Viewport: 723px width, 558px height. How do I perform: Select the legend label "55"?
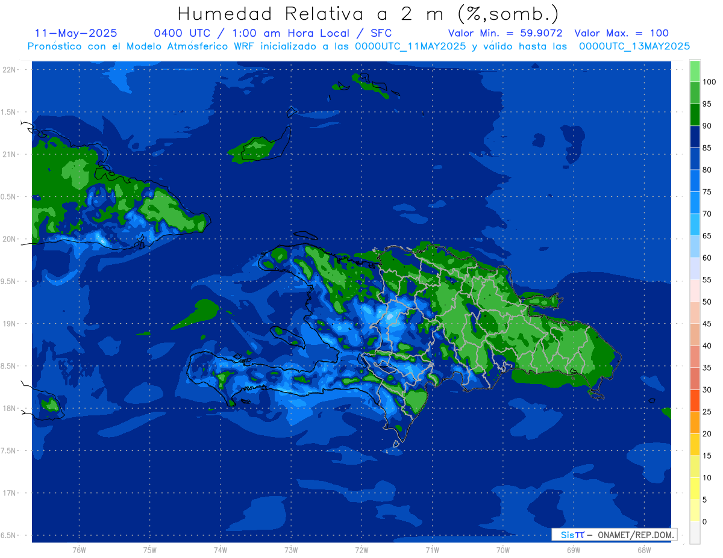coord(707,280)
